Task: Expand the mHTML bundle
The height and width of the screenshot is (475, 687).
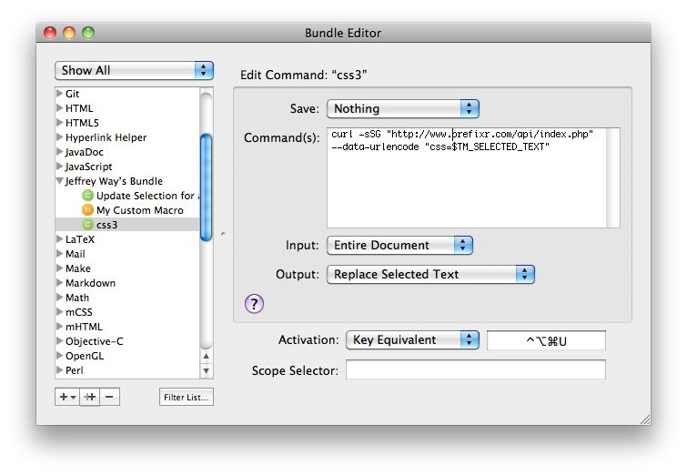Action: 59,326
